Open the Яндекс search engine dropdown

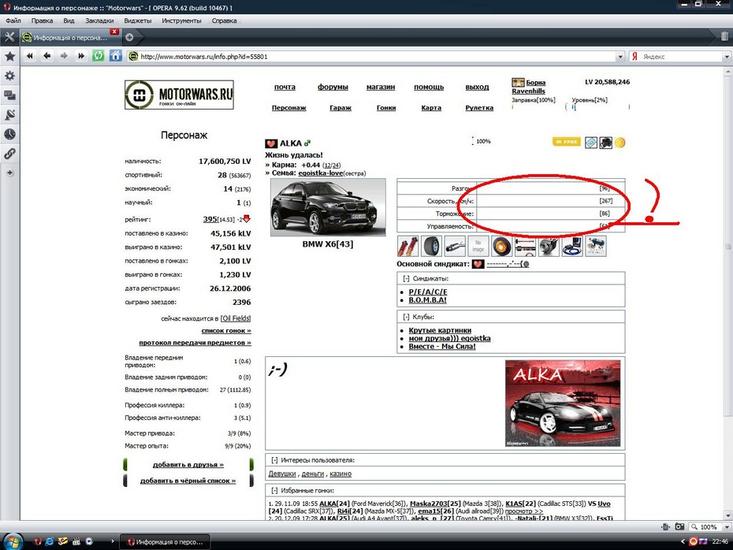point(727,57)
